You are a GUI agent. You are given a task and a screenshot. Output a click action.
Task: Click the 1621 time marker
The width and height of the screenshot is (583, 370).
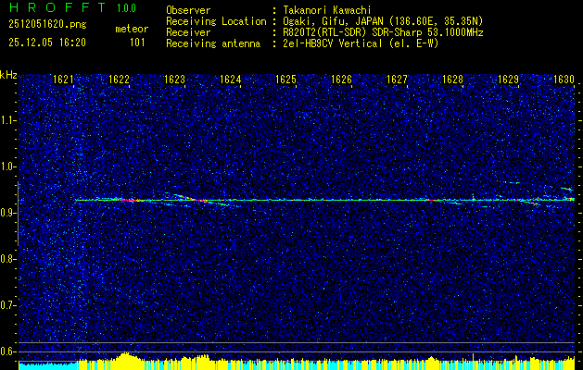click(63, 80)
